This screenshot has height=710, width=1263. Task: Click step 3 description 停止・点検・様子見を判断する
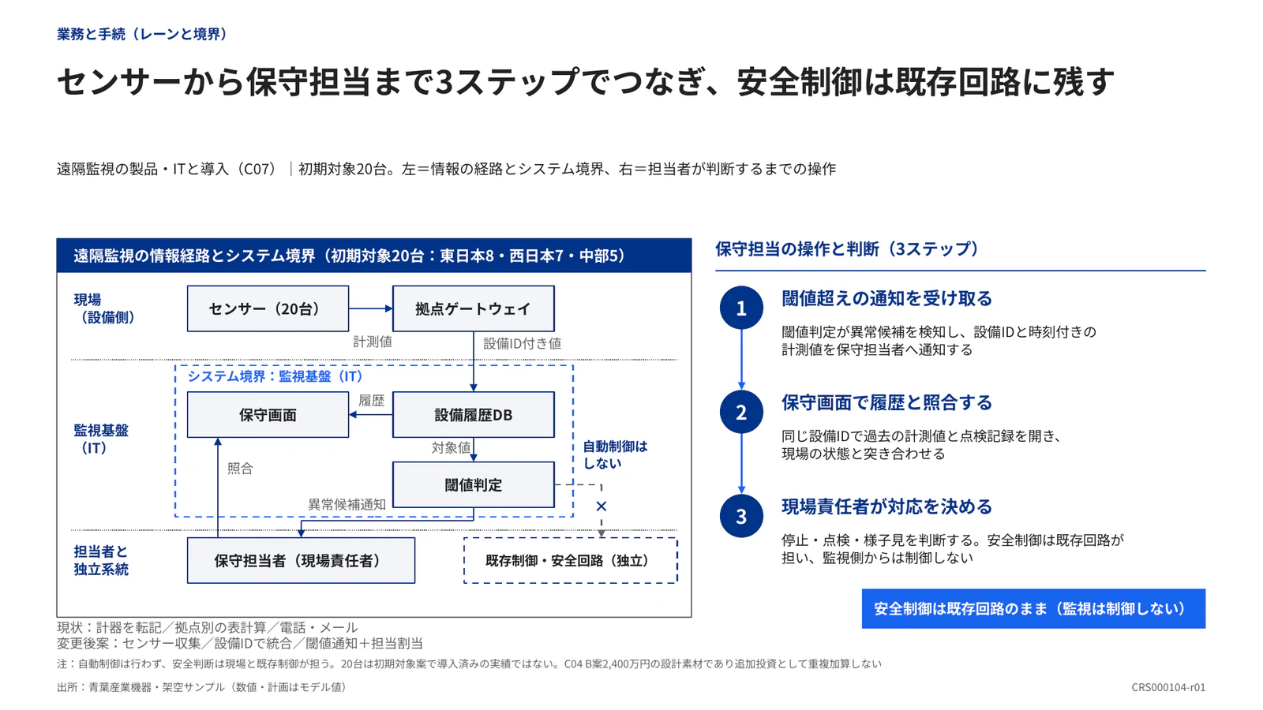953,549
